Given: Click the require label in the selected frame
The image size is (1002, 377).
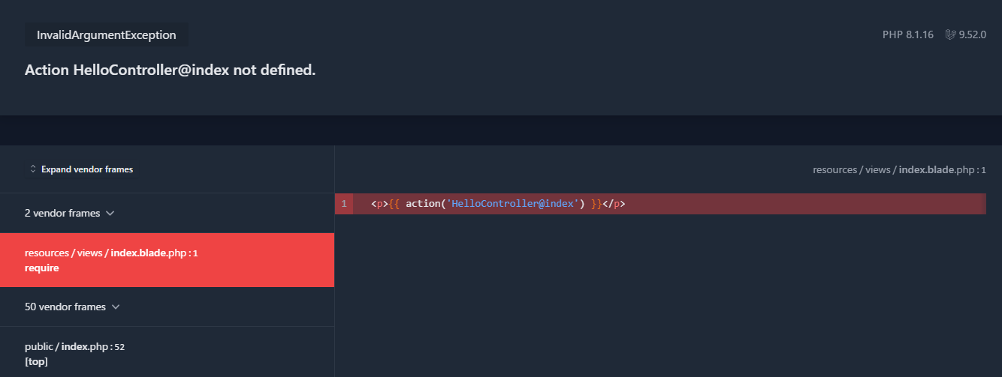Looking at the screenshot, I should point(42,268).
